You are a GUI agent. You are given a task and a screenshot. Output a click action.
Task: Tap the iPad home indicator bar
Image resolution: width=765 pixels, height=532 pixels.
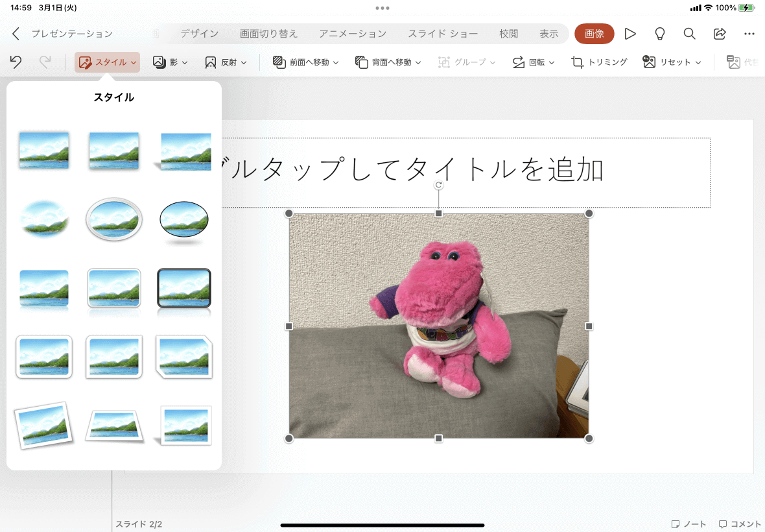[x=383, y=525]
